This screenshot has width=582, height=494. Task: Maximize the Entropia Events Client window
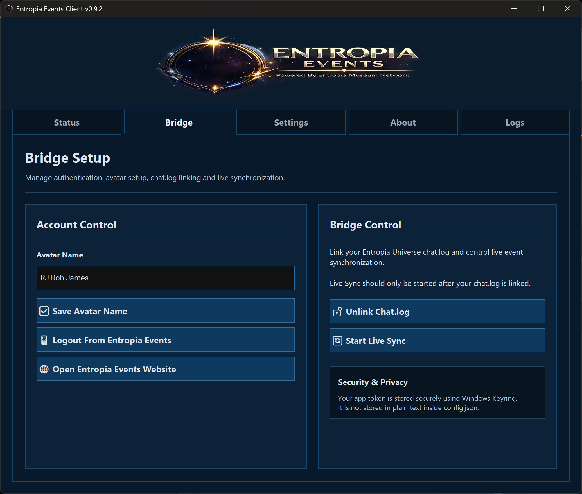click(x=541, y=9)
